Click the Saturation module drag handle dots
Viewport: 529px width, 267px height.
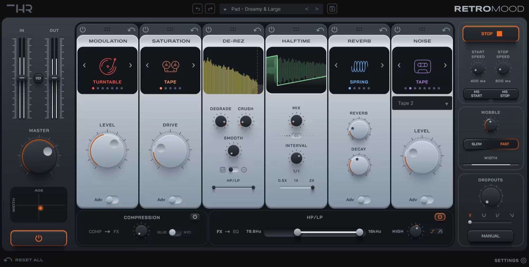tap(170, 29)
